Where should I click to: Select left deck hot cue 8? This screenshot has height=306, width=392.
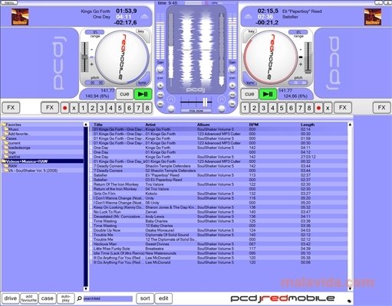pos(147,108)
